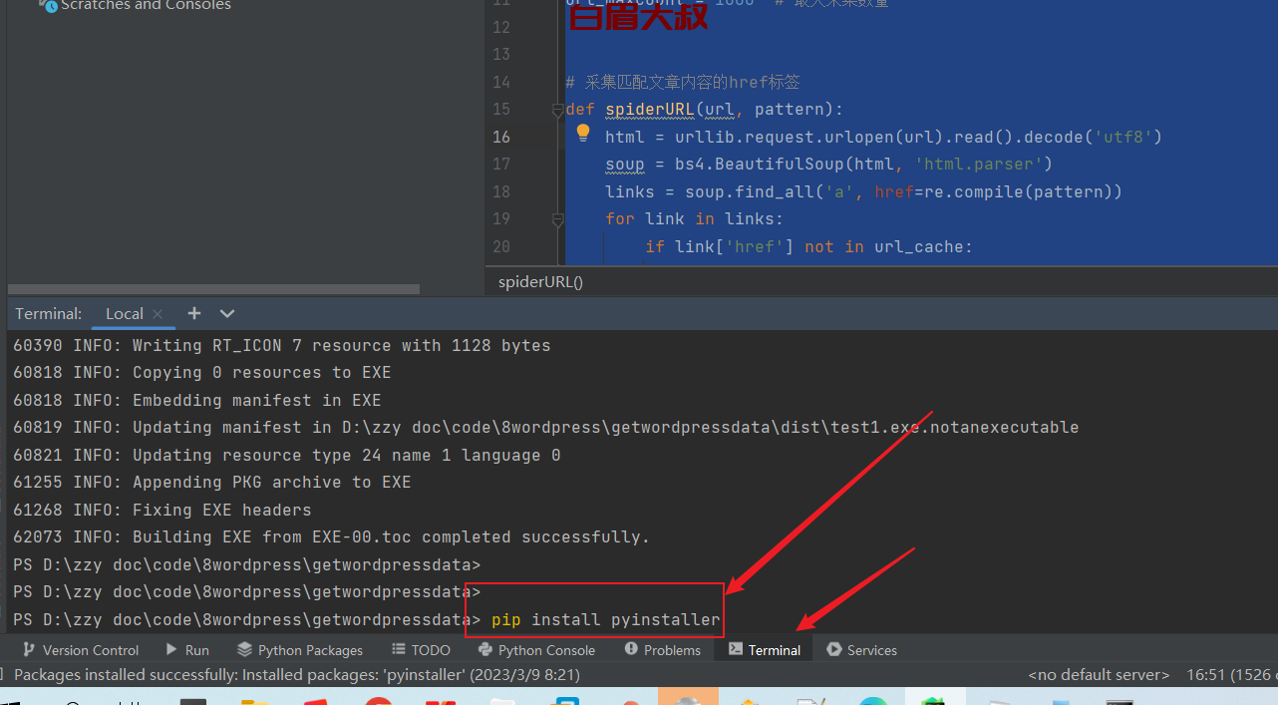Click 'Appending PKG archive to EXE' line
Viewport: 1278px width, 705px height.
pos(211,483)
